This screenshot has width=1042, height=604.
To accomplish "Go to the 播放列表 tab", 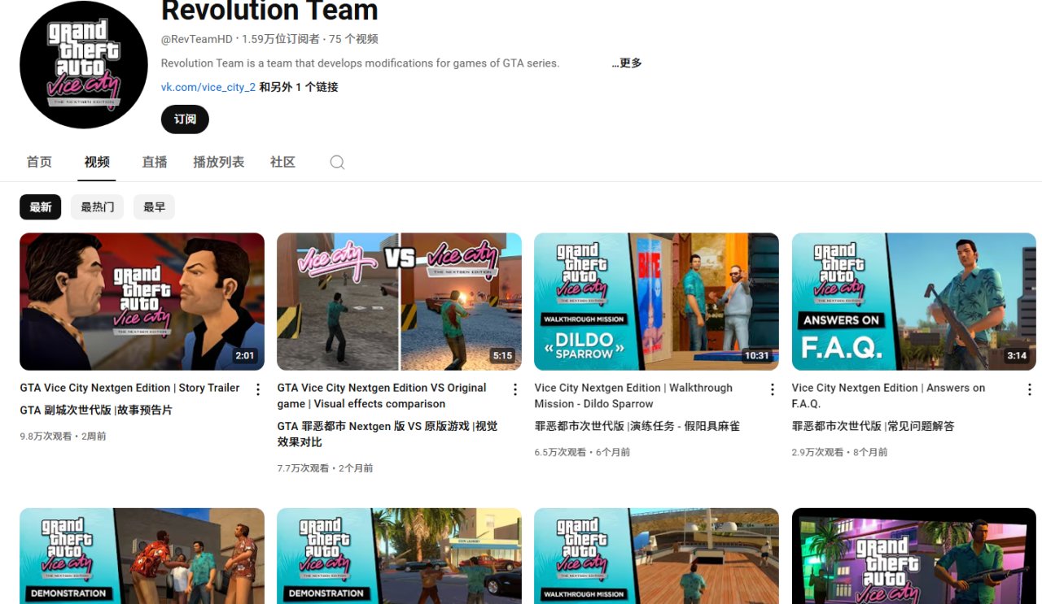I will [x=219, y=162].
